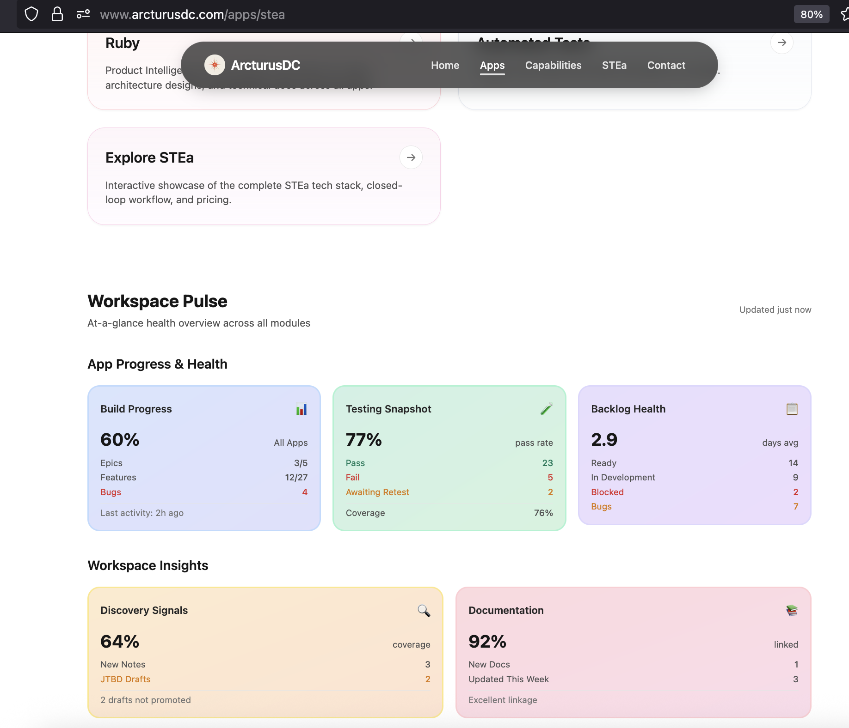Screen dimensions: 849x728
Task: Open Capabilities navigation item
Action: point(553,65)
